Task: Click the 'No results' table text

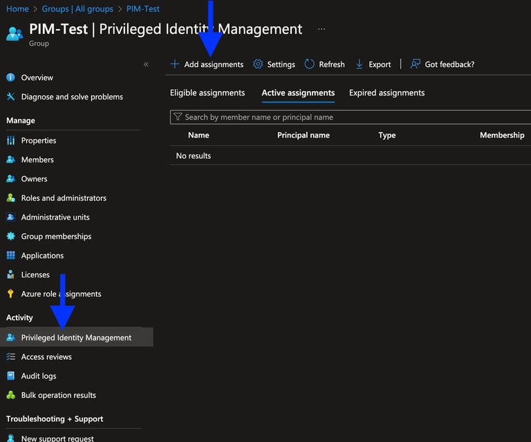Action: (x=194, y=155)
